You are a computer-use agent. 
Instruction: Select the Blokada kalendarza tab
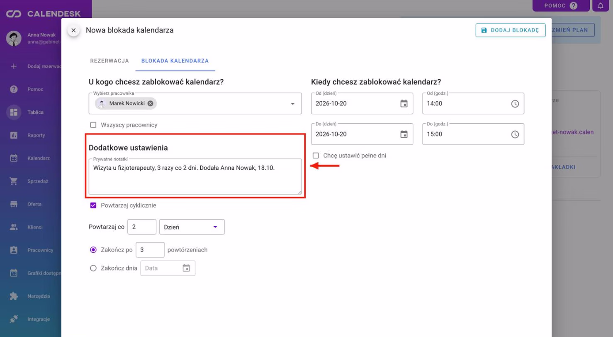point(175,61)
